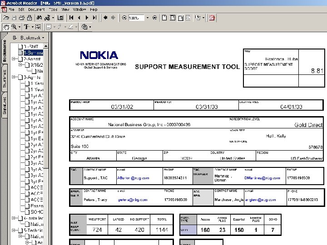Screen dimensions: 327x245
Task: Click the Find binoculars icon
Action: click(39, 18)
